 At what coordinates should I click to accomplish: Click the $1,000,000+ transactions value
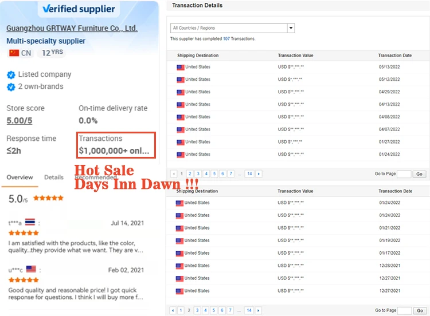(x=114, y=151)
